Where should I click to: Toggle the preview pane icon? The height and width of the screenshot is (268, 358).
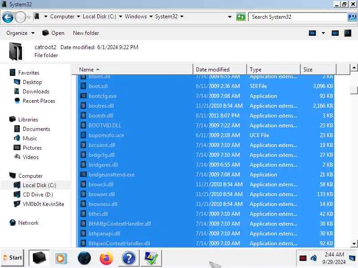pyautogui.click(x=335, y=33)
